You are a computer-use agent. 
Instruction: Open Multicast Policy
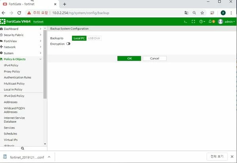click(14, 83)
